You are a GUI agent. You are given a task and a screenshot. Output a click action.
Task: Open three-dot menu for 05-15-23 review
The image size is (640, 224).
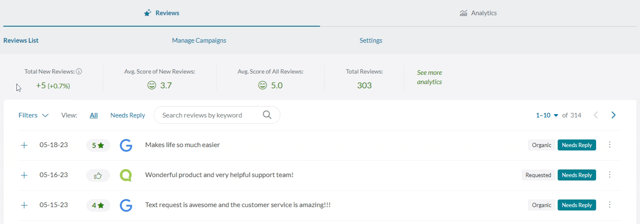click(609, 205)
